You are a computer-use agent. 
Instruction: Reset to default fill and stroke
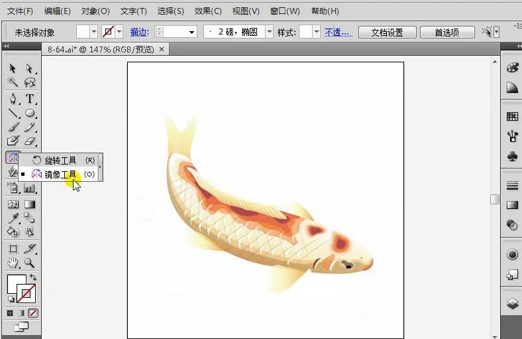pyautogui.click(x=11, y=299)
